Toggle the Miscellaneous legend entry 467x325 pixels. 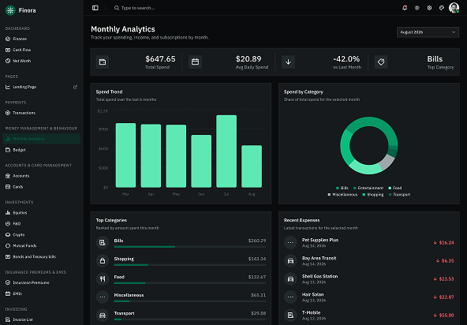tap(342, 195)
